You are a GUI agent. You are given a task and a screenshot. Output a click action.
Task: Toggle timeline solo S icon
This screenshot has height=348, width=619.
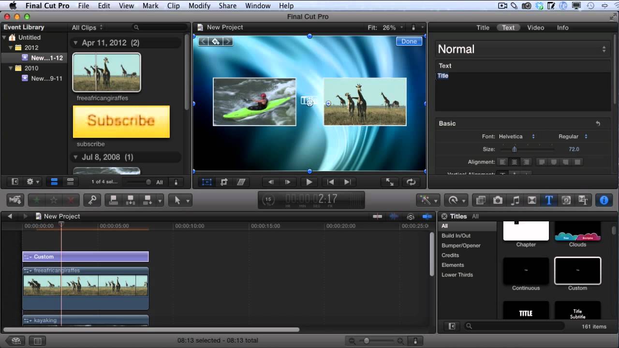click(411, 217)
